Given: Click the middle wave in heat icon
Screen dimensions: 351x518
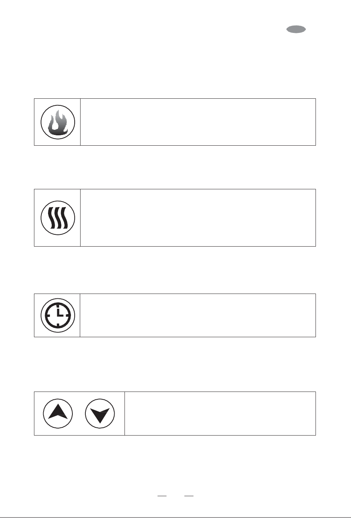Looking at the screenshot, I should 58,218.
